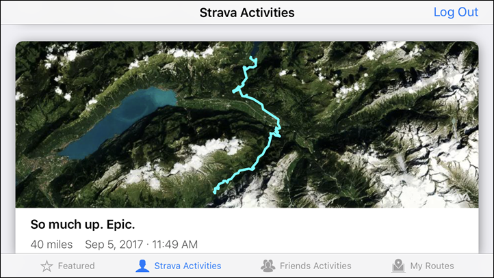The width and height of the screenshot is (494, 278).
Task: Tap the southern end of the cyan route
Action: (215, 191)
